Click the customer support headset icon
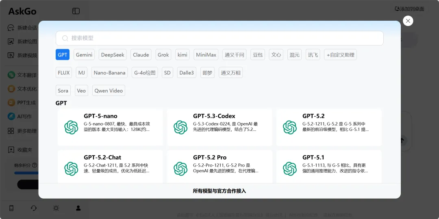The height and width of the screenshot is (219, 439). (x=34, y=208)
